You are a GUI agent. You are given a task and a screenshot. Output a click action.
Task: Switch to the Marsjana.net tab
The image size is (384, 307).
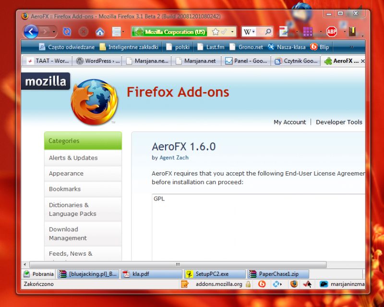(x=196, y=61)
